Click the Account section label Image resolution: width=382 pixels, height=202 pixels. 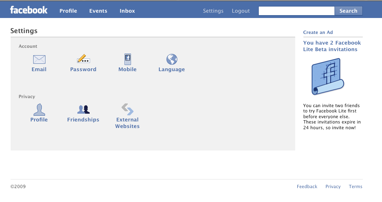pyautogui.click(x=28, y=46)
